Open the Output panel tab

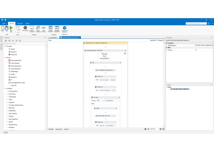coord(6,132)
